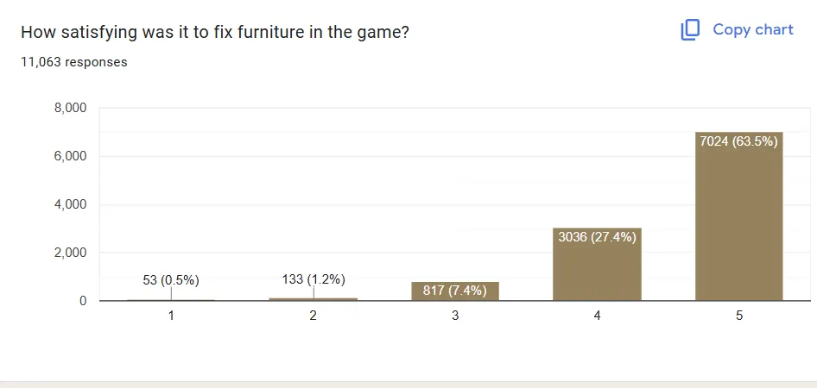Click the "11,063 responses" text

[x=74, y=62]
